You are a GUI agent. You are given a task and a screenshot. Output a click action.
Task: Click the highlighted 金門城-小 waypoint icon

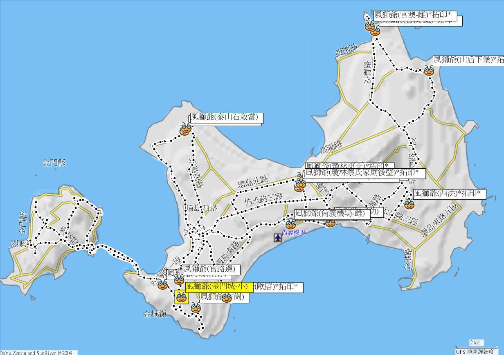click(182, 297)
